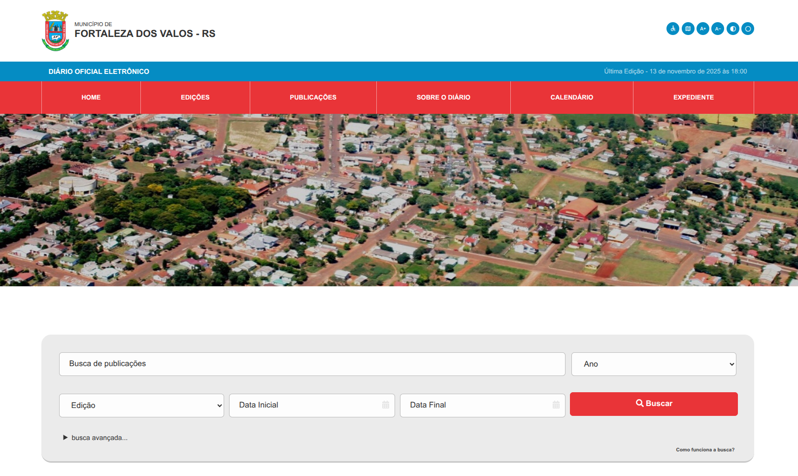Open the SOBRE O DIÁRIO menu item
Viewport: 798px width, 476px height.
[443, 98]
